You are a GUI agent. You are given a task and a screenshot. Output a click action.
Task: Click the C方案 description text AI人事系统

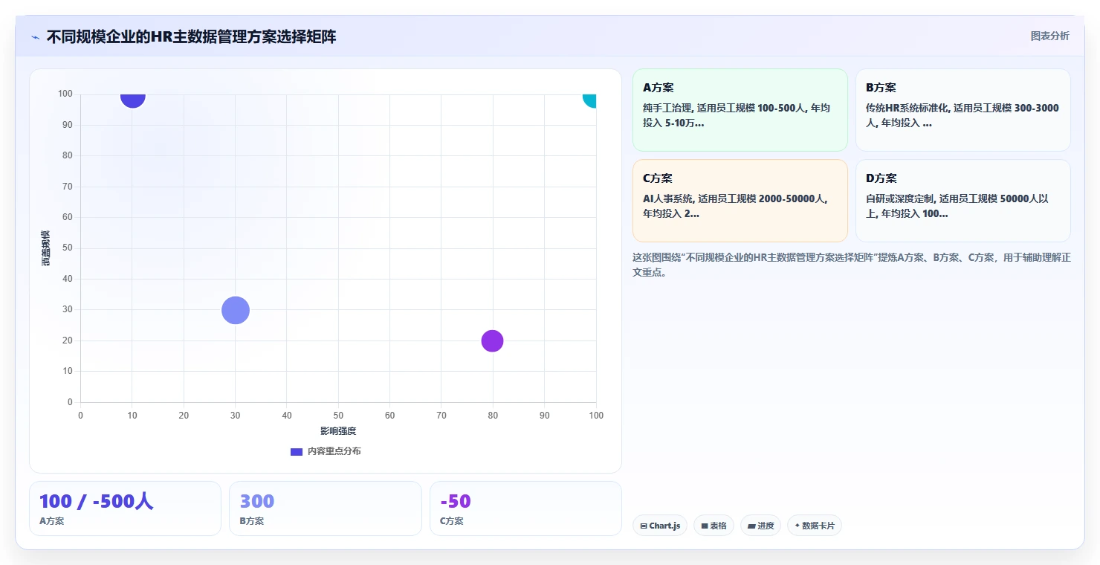(735, 206)
